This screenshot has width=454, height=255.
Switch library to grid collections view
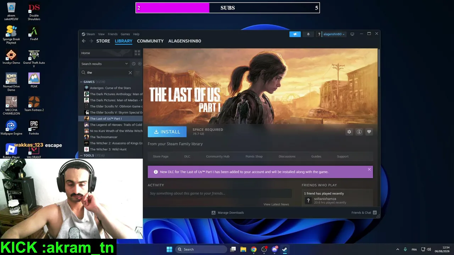click(x=137, y=53)
